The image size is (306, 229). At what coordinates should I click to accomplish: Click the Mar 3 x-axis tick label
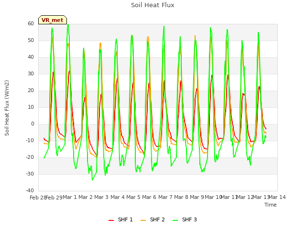(101, 197)
